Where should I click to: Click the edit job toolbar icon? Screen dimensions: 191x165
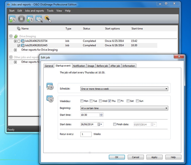coord(30,19)
